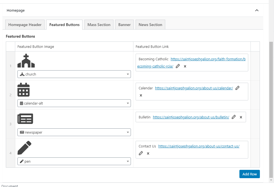Click the Add Row button
This screenshot has height=187, width=274.
click(249, 174)
